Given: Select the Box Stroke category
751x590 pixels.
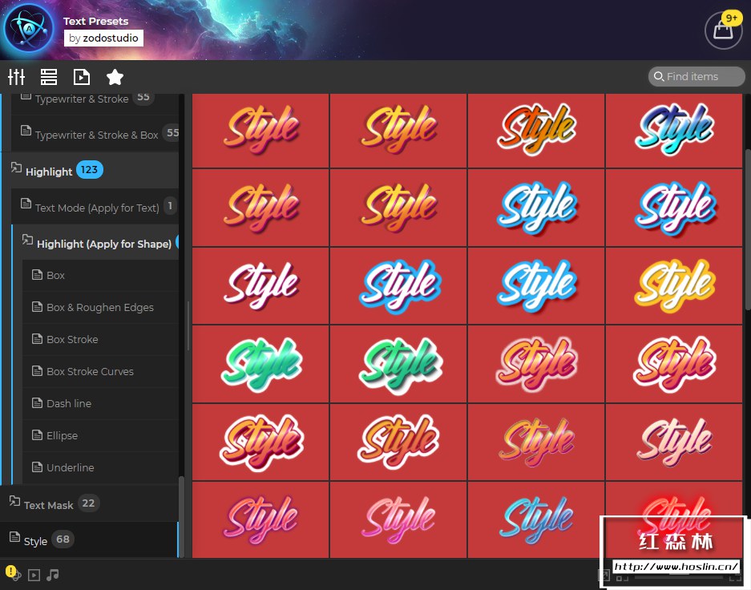Looking at the screenshot, I should (x=100, y=339).
